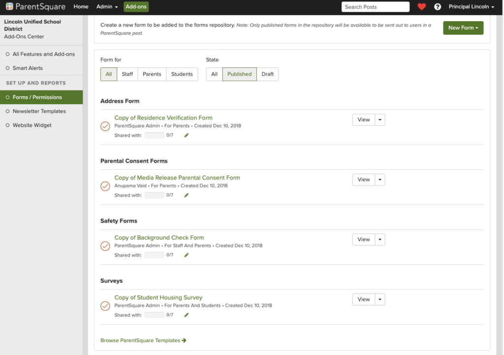The height and width of the screenshot is (355, 504).
Task: Click the ParentSquare logo icon
Action: point(9,7)
